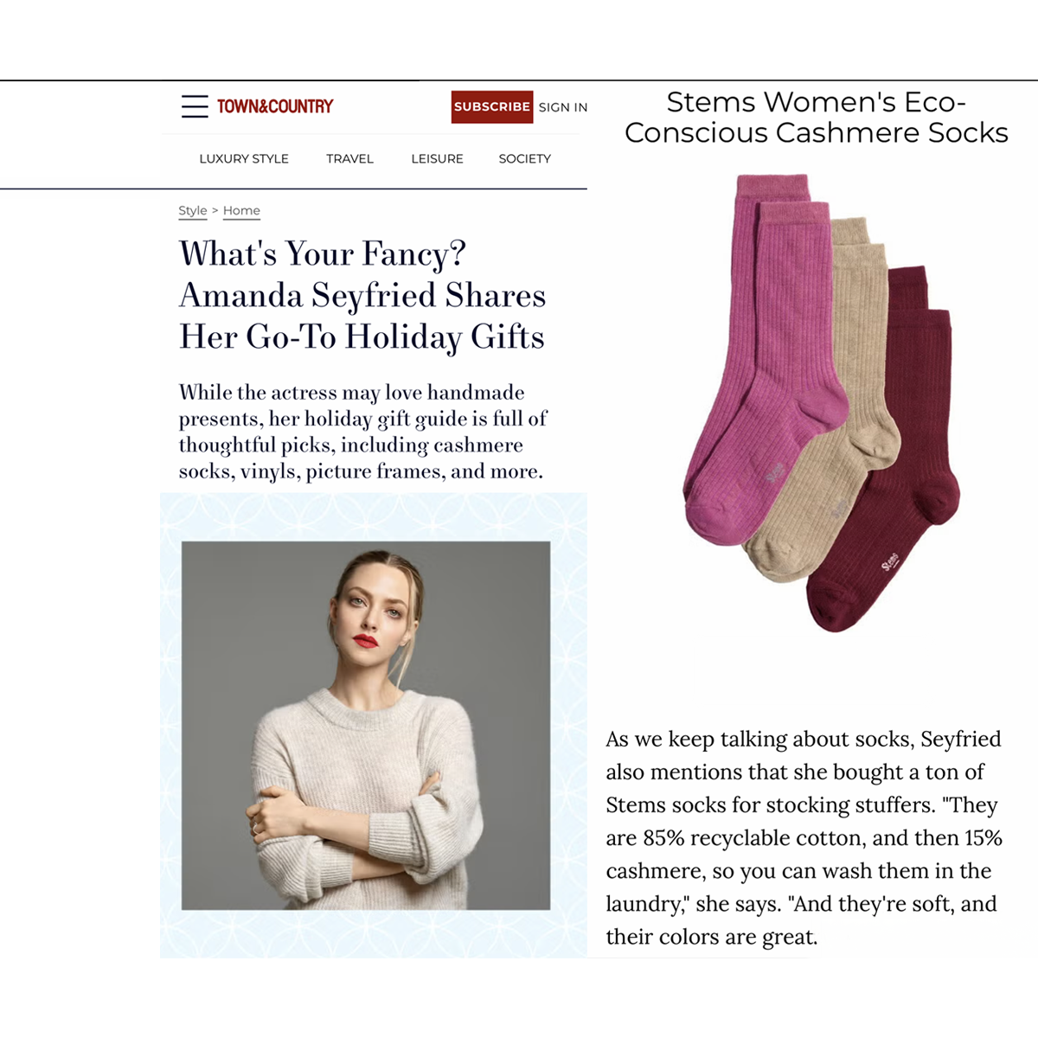Select the Leisure nav item
This screenshot has height=1038, width=1038.
pos(437,158)
